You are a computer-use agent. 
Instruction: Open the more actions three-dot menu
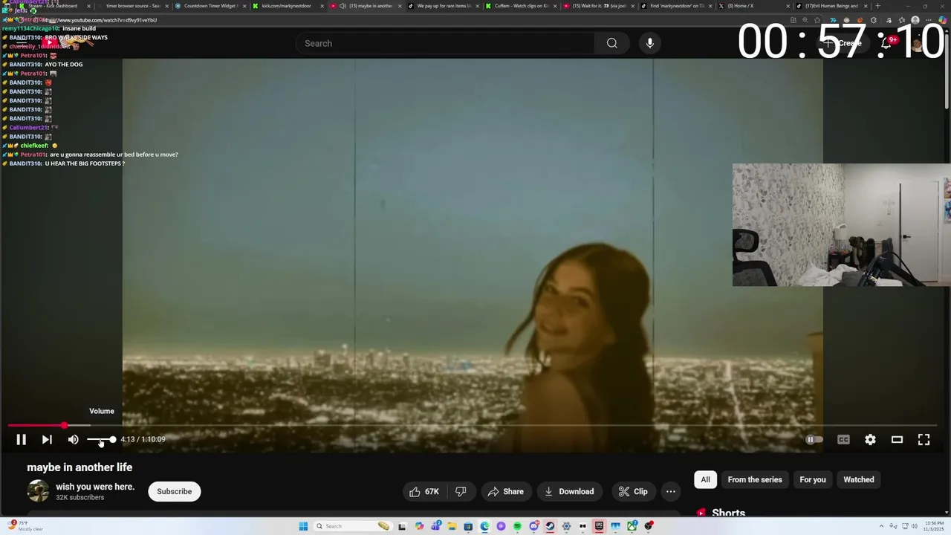click(671, 491)
